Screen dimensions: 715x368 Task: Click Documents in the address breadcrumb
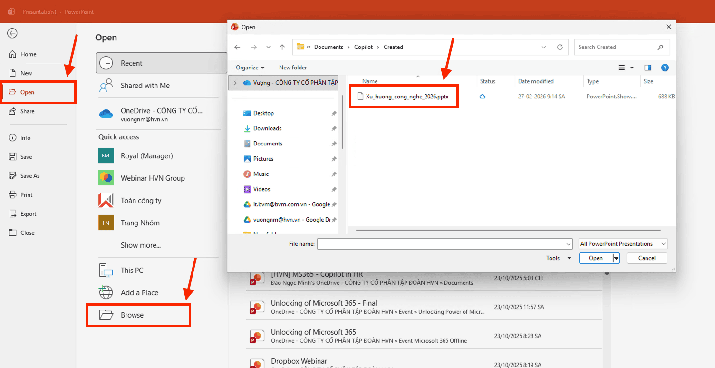(x=329, y=47)
